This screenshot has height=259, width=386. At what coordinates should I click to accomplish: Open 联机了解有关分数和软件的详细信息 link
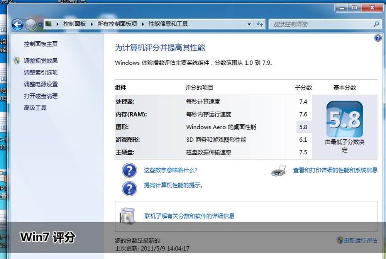click(189, 216)
